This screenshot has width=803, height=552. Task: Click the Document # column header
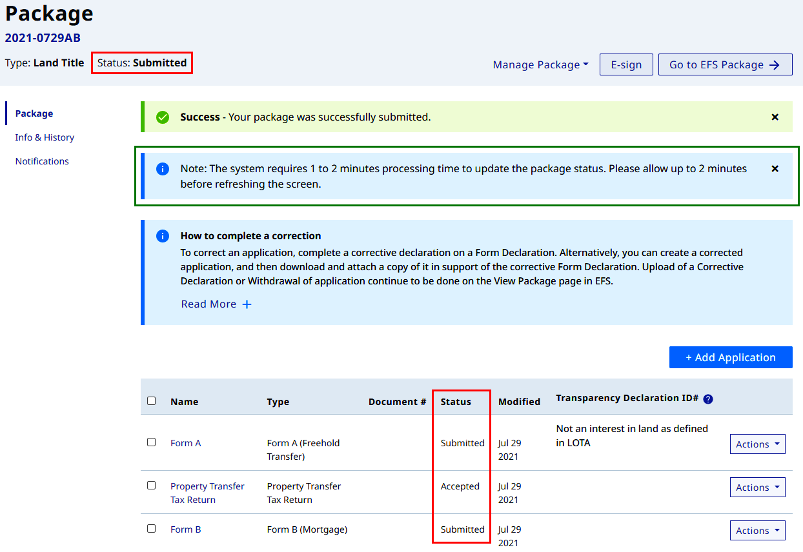click(398, 402)
